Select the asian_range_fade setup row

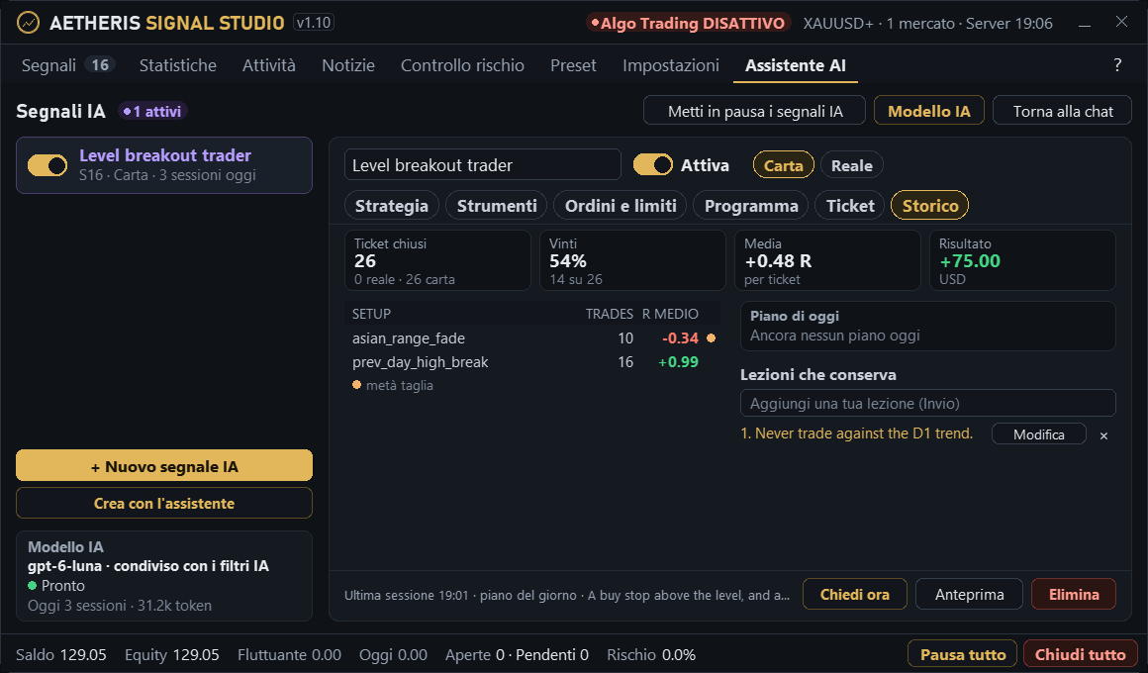point(532,338)
